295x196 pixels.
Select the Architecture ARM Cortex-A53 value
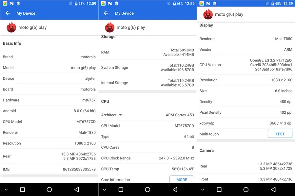(x=180, y=115)
